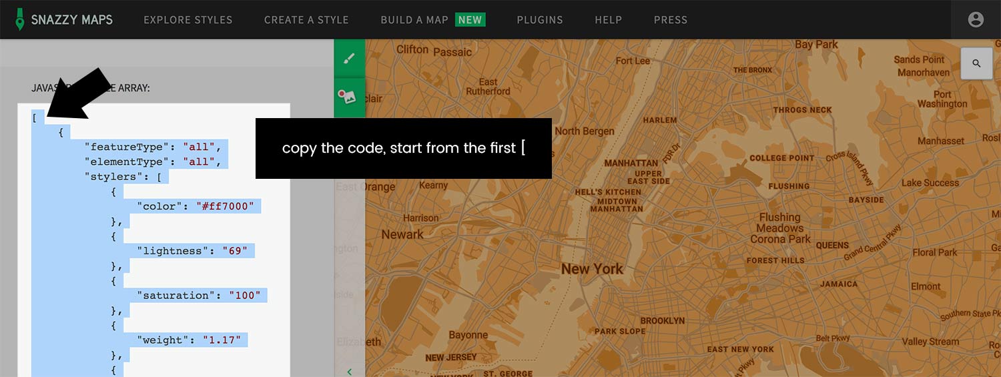Click the Port Washington map label
This screenshot has width=1001, height=377.
coord(942,99)
